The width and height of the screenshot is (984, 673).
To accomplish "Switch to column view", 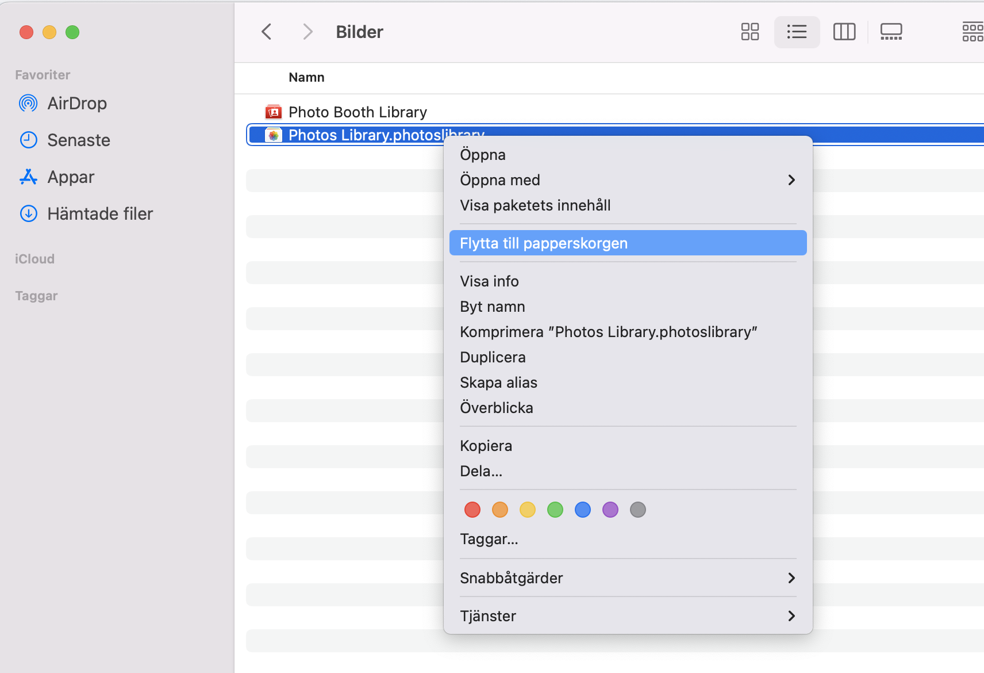I will 844,32.
